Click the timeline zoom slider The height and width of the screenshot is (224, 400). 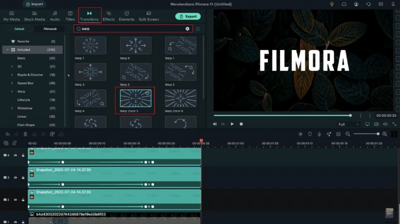click(x=365, y=134)
